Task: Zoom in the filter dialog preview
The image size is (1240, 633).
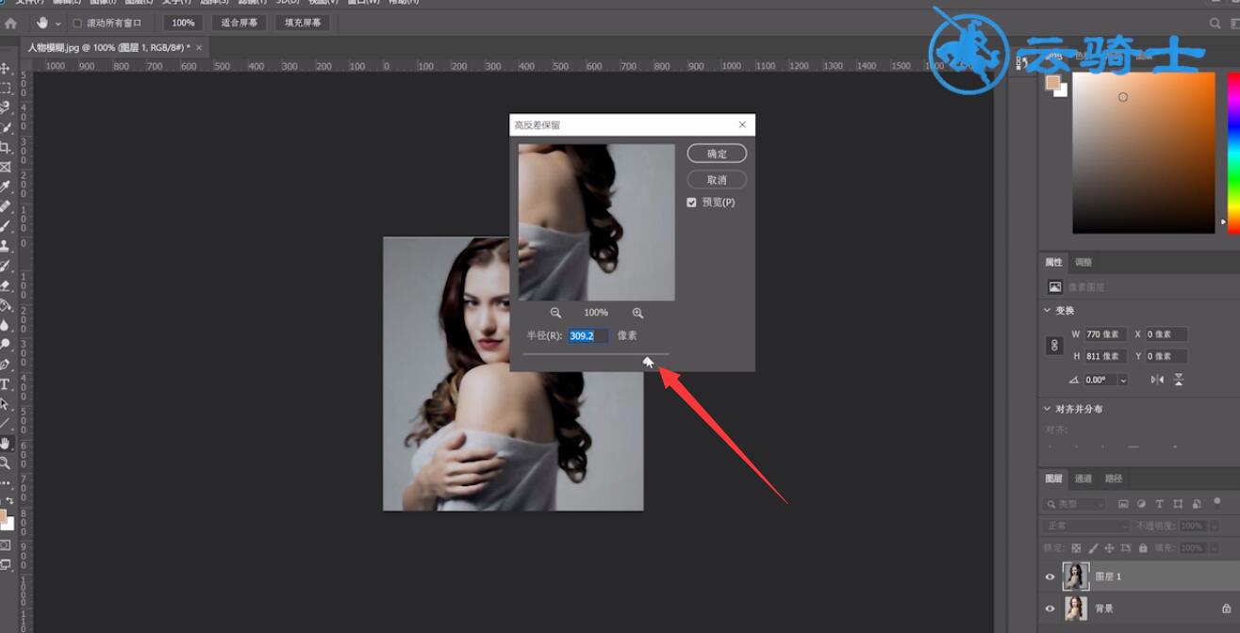Action: point(637,313)
